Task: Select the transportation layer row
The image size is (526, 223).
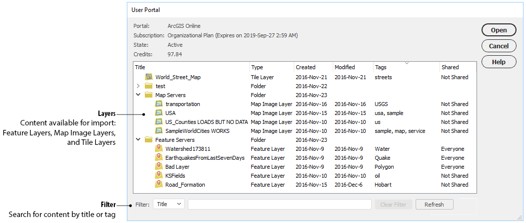Action: coord(305,104)
